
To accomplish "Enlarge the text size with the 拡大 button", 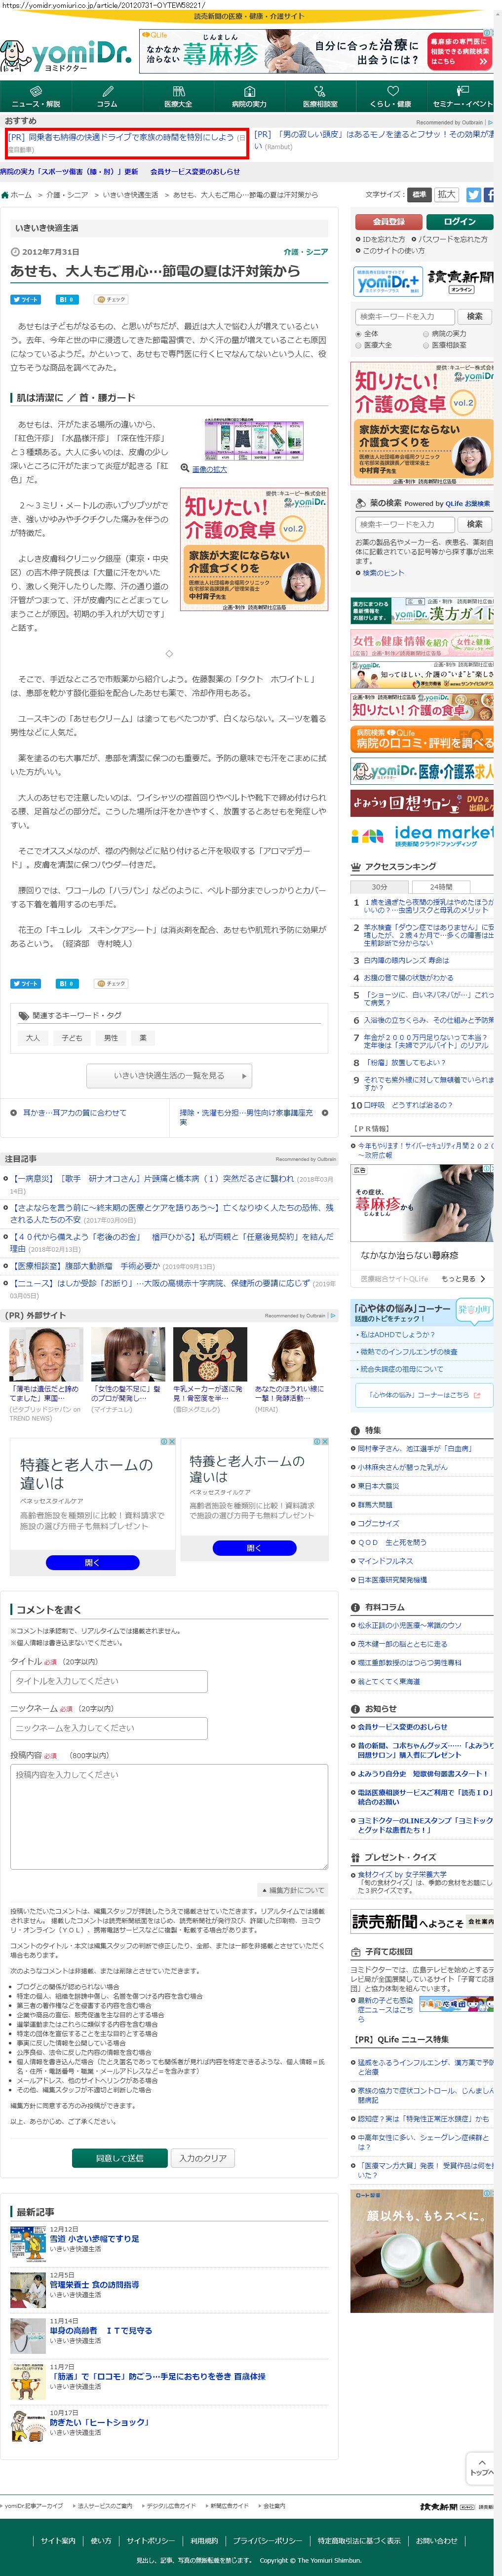I will point(446,195).
